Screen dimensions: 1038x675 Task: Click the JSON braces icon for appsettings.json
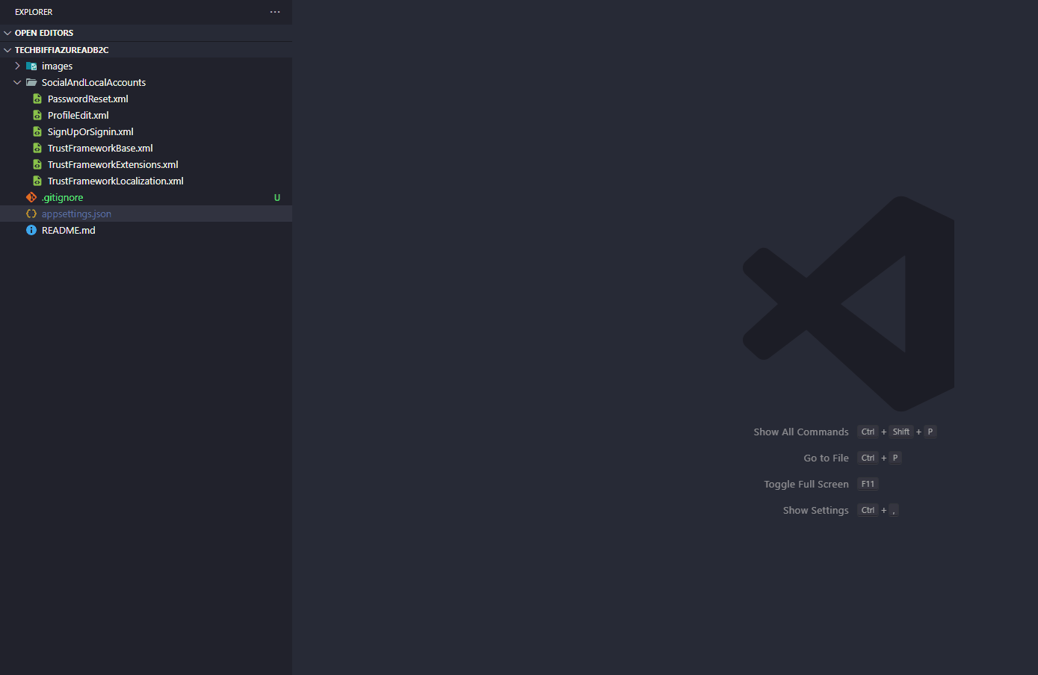[31, 214]
